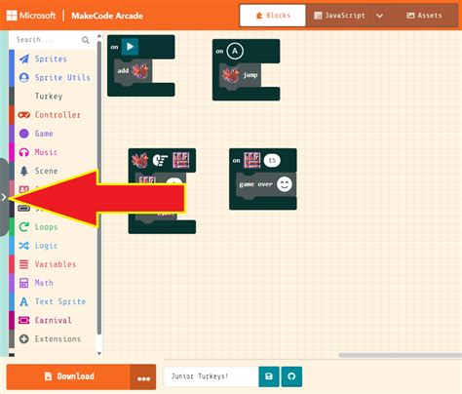Toggle the game over smiley face
This screenshot has width=462, height=394.
coord(285,184)
